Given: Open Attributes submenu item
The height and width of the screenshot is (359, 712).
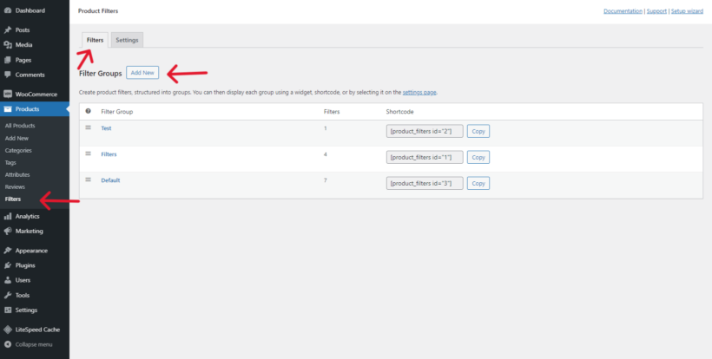Looking at the screenshot, I should tap(17, 174).
